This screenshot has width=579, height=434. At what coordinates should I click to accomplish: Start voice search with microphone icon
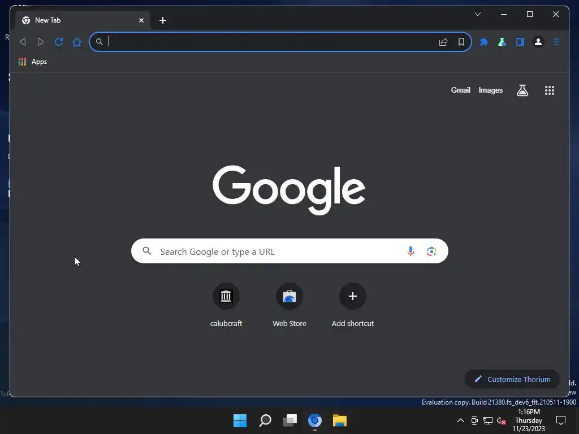pos(411,251)
